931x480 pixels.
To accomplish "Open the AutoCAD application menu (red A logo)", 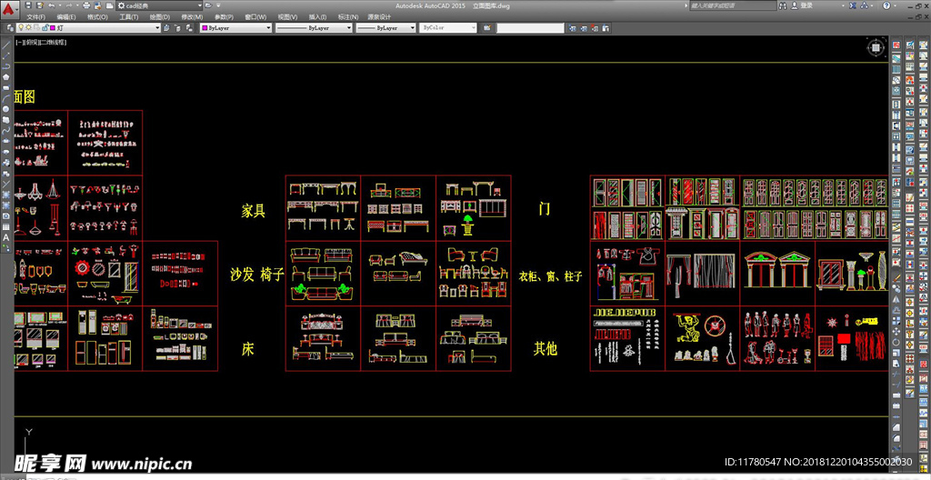I will (x=9, y=9).
